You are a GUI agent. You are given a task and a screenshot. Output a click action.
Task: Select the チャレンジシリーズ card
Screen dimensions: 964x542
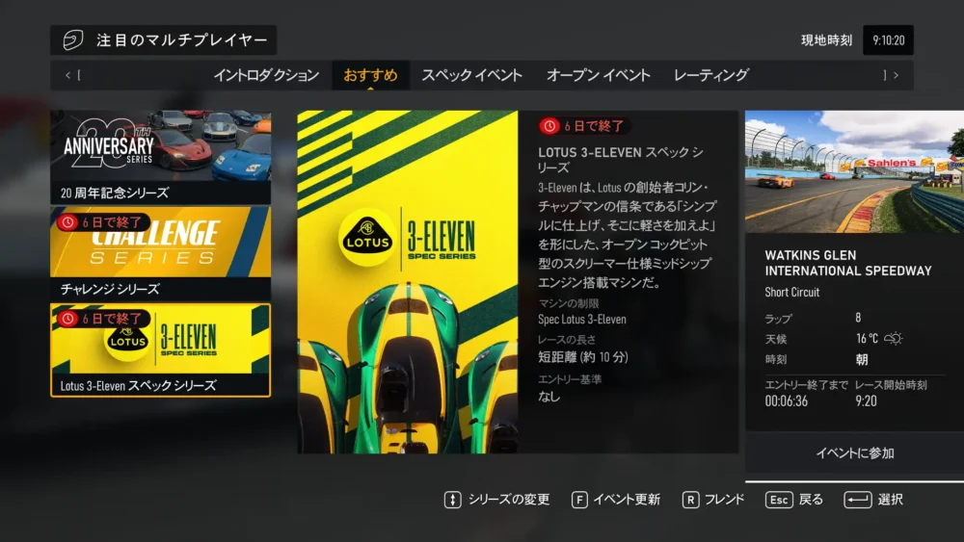160,253
